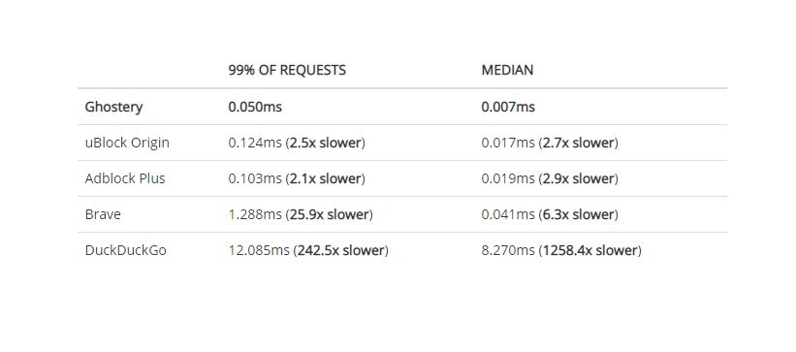Click the 0.124ms uBlock Origin value
This screenshot has width=796, height=352.
255,143
